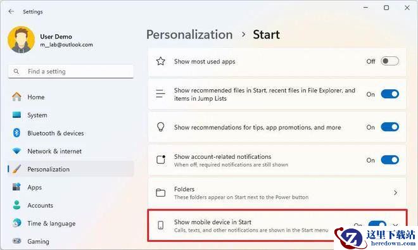Open the Folders settings row
Viewport: 418px width, 250px height.
277,192
